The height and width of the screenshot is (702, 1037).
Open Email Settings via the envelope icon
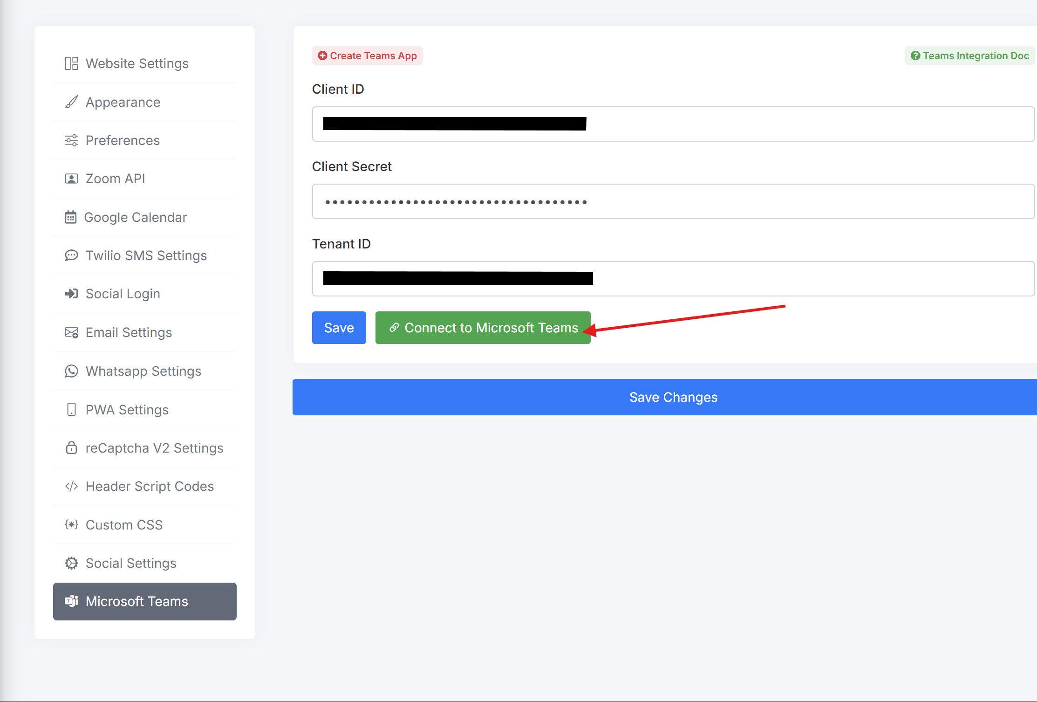(x=71, y=332)
